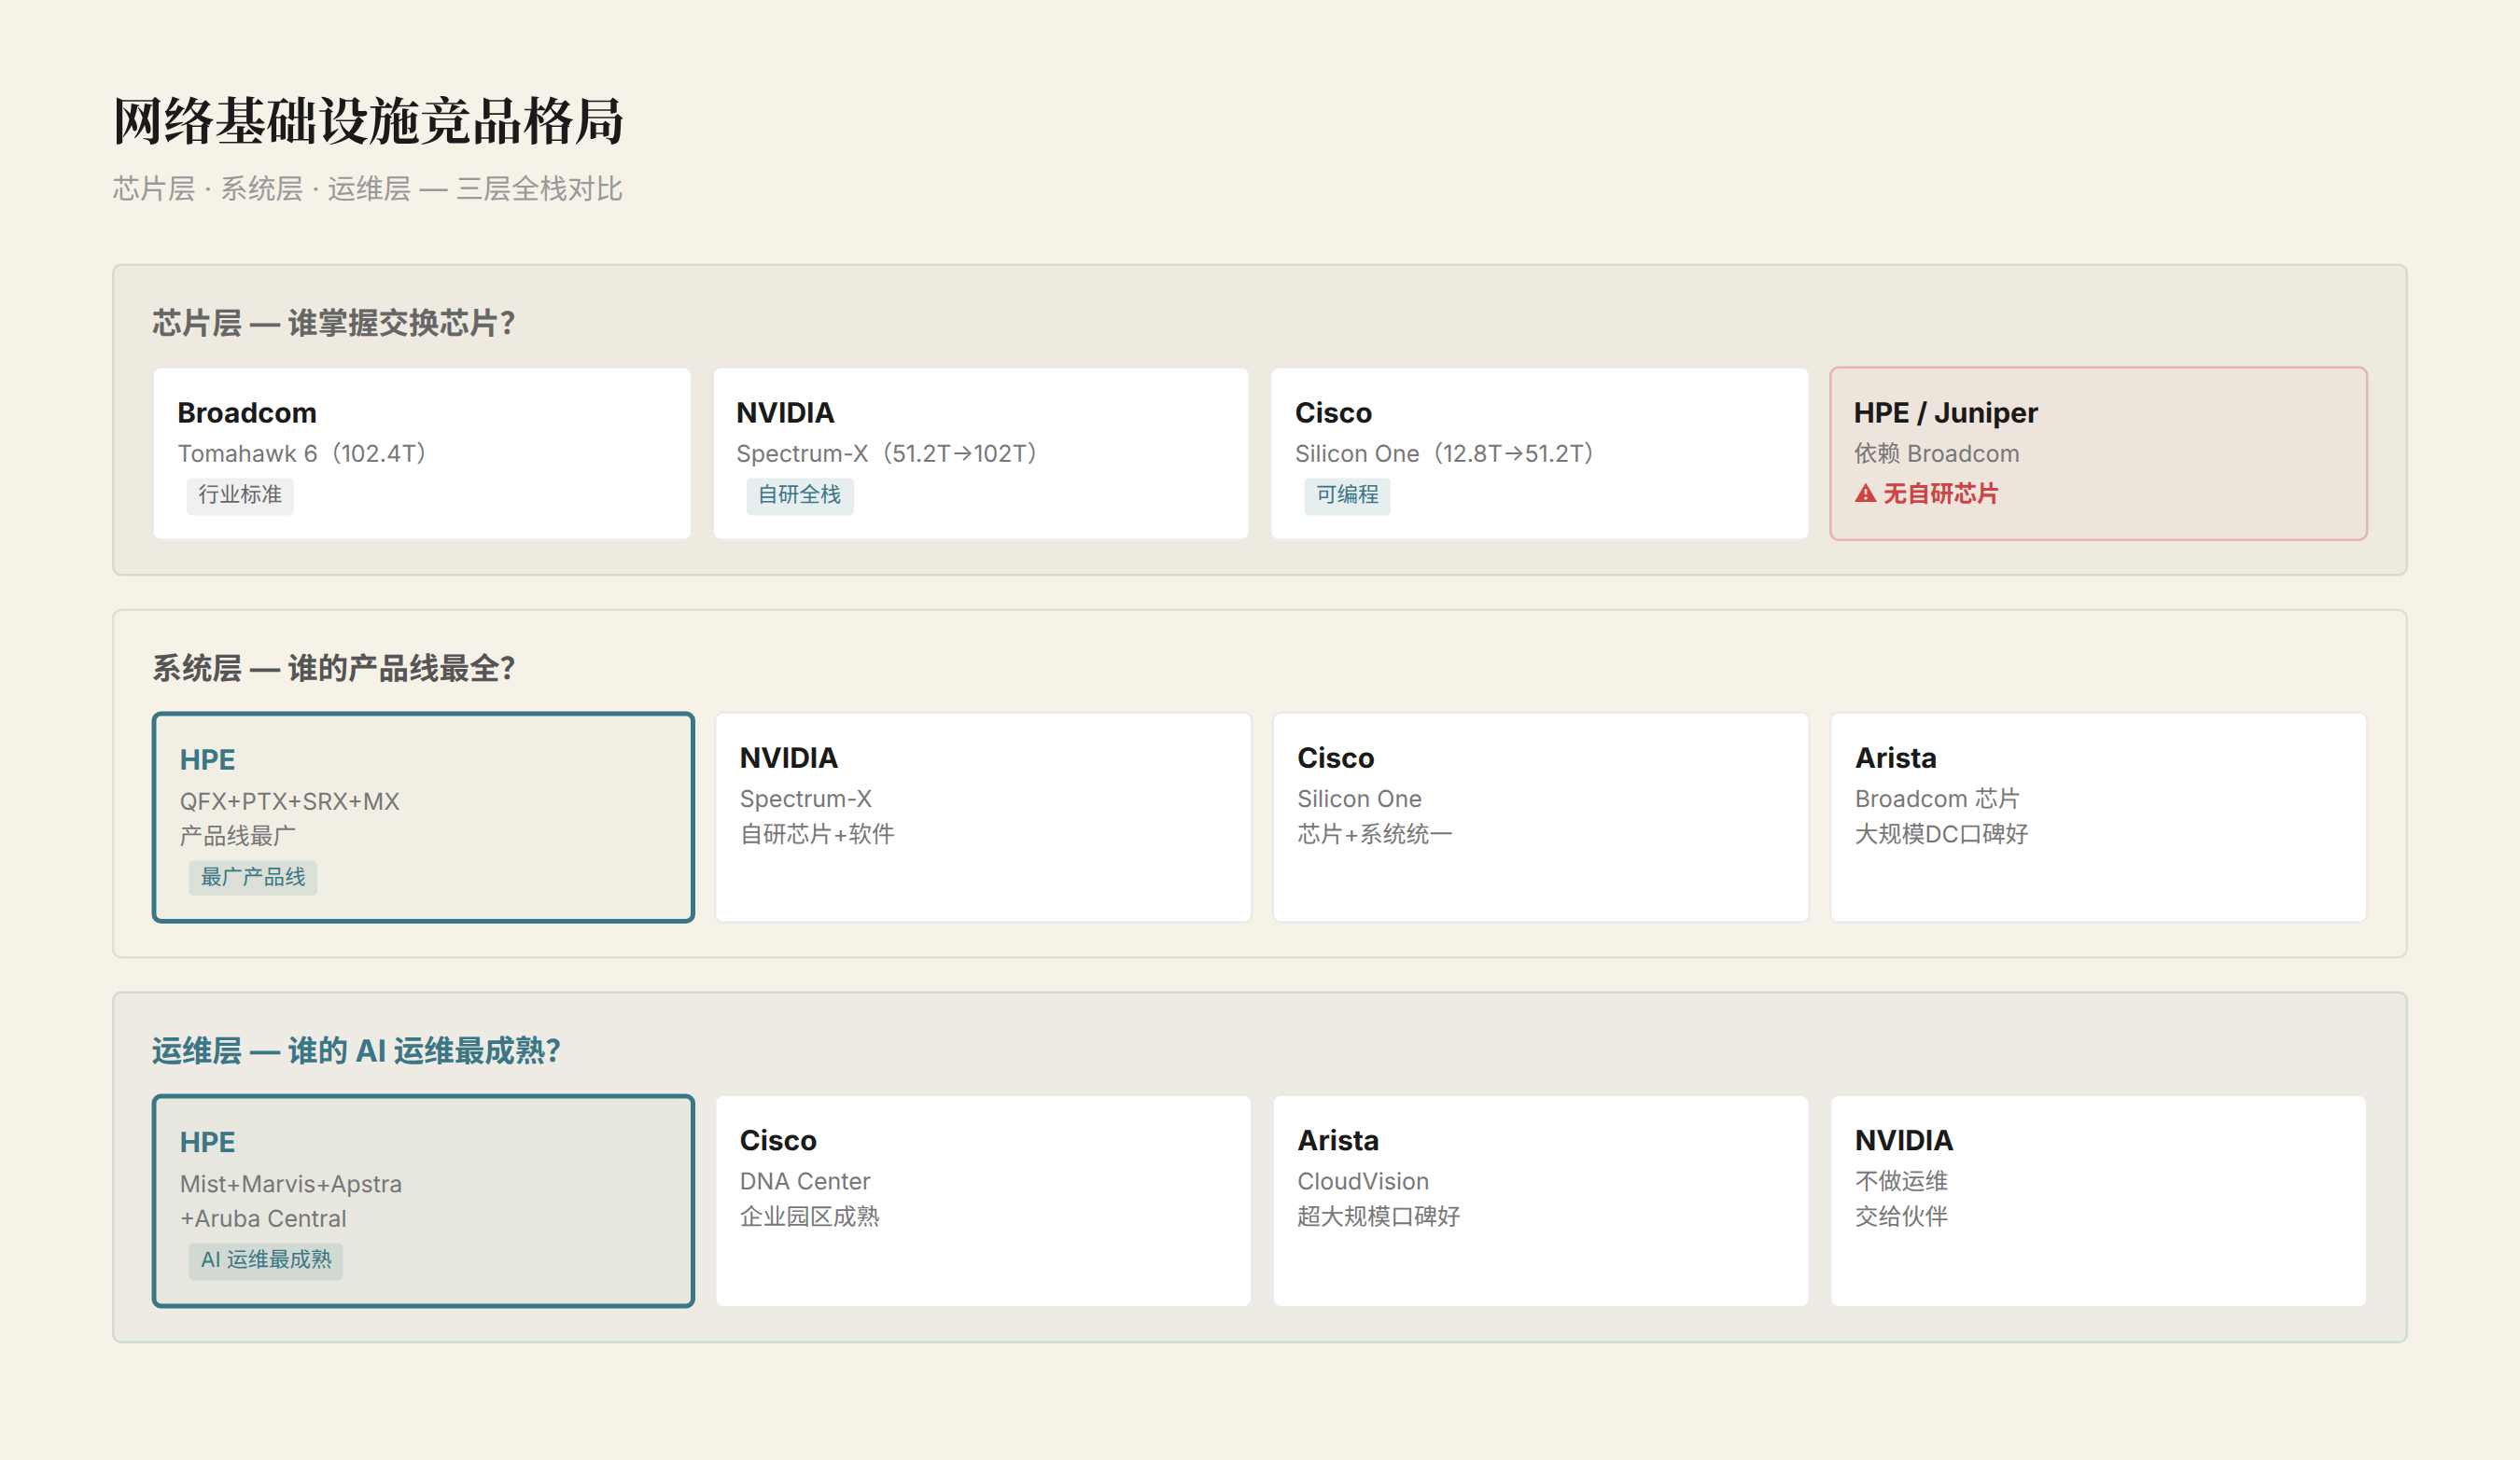
Task: Click the Silicon One text in 系统层 Cisco card
Action: click(x=1359, y=799)
